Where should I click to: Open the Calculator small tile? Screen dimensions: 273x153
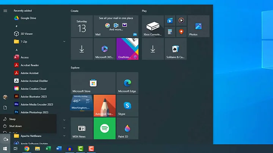[x=170, y=32]
